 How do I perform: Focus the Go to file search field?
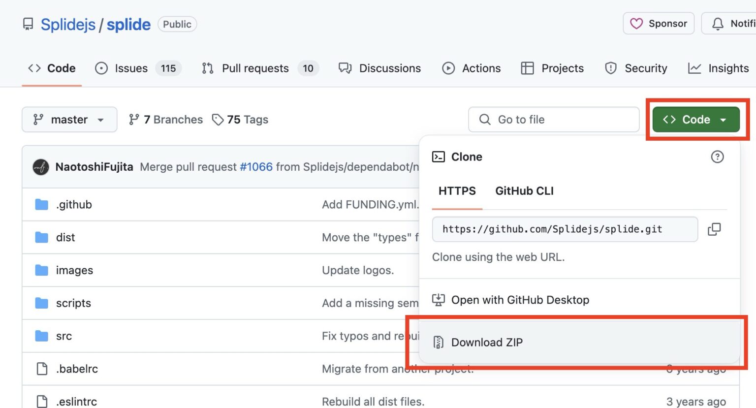(x=554, y=120)
